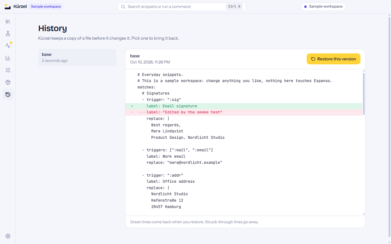Open the snippet library from the sidebar
This screenshot has height=244, width=391.
[8, 21]
